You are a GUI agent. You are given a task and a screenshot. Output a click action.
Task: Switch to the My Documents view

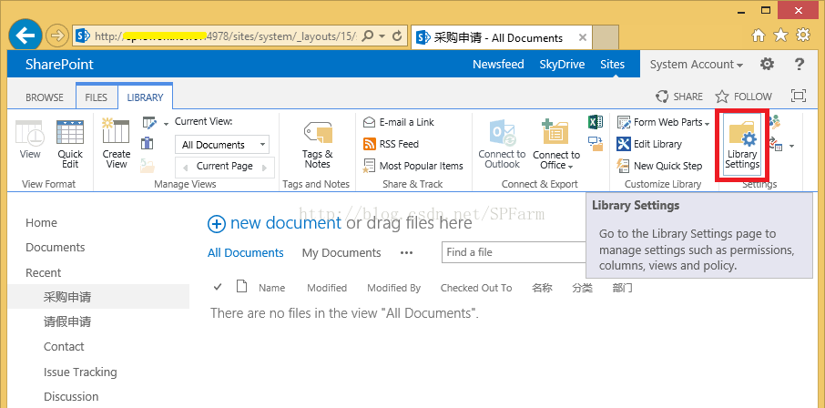(x=341, y=252)
